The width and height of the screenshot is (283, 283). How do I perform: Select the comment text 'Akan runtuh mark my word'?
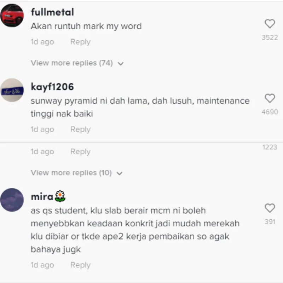click(x=86, y=26)
